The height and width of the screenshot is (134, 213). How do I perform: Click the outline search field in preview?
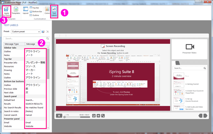pos(190,68)
